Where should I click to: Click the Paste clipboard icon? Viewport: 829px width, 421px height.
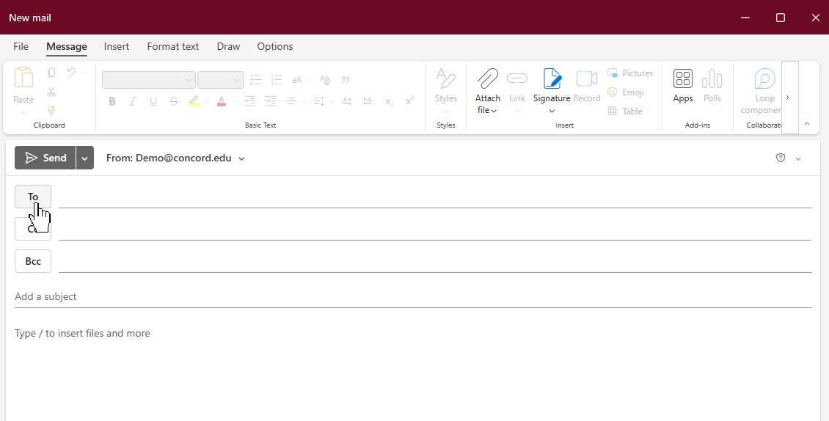point(23,78)
